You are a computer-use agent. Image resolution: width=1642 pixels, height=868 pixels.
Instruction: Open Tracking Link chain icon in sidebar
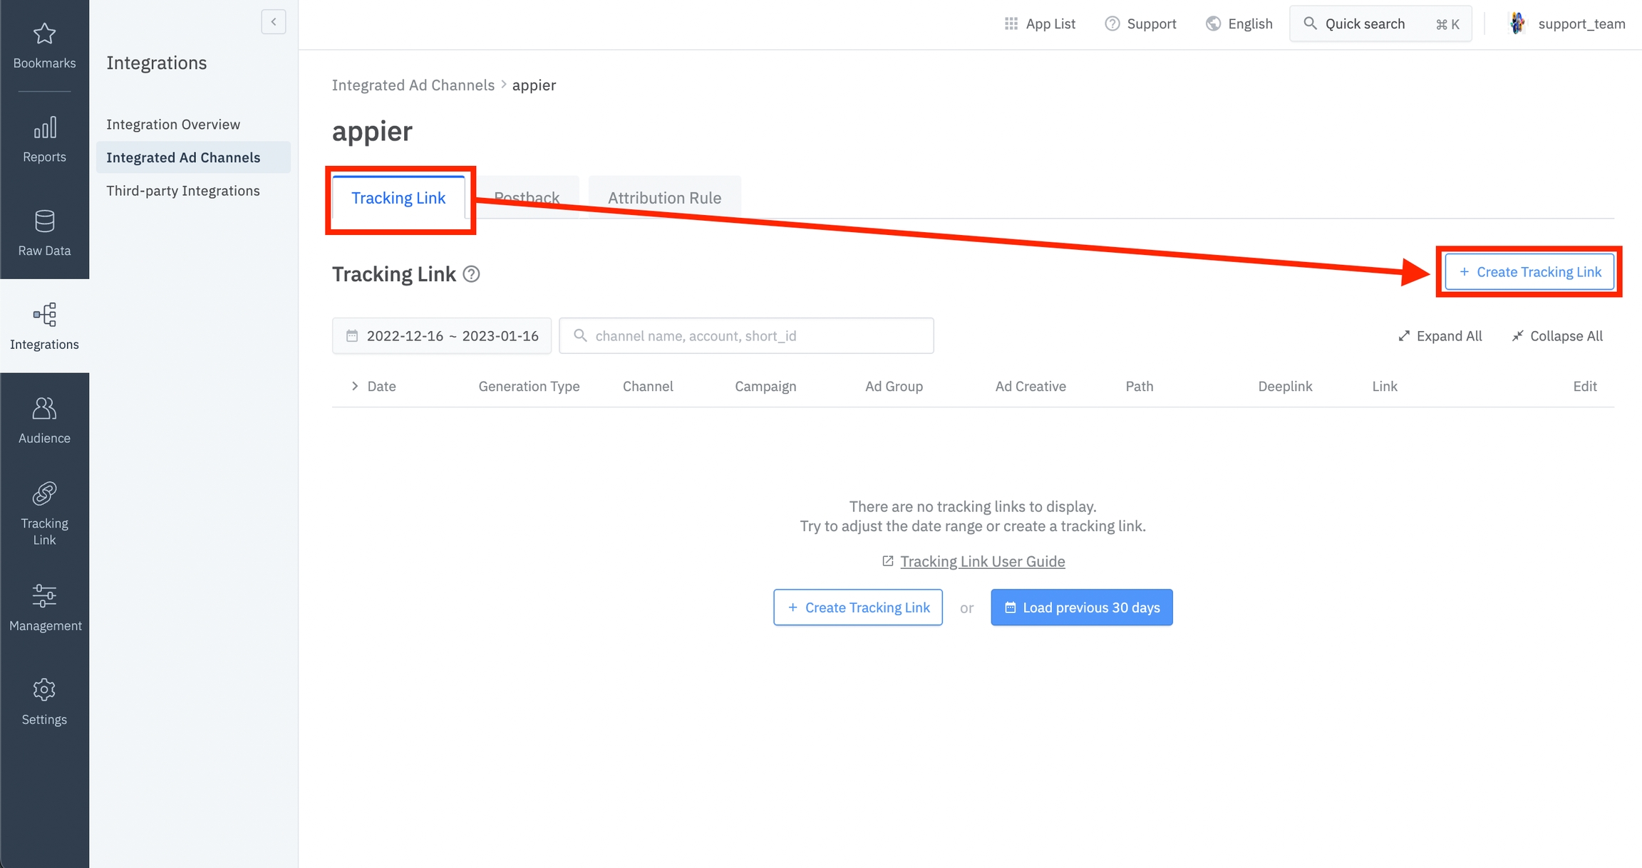[44, 493]
